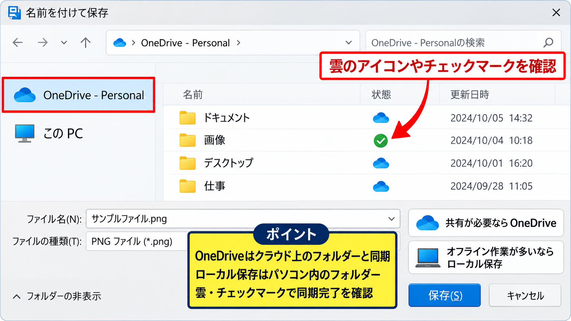Click cloud status icon for 仕事
This screenshot has height=321, width=571.
click(381, 186)
